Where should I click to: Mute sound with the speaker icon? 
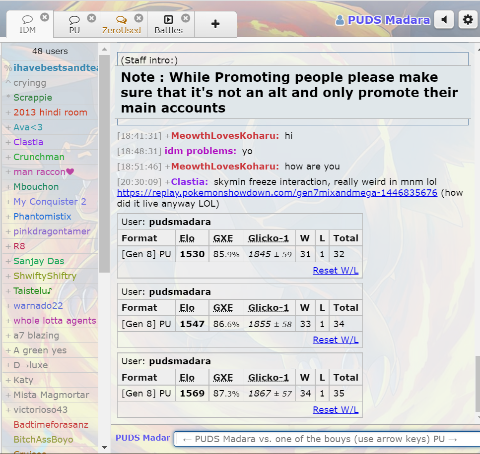[x=444, y=20]
